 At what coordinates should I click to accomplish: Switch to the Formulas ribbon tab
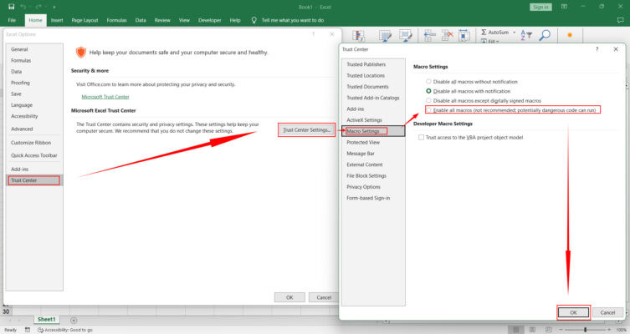point(116,20)
